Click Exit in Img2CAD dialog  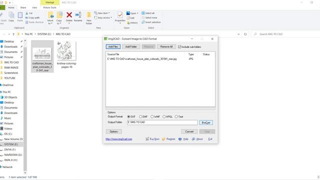pyautogui.click(x=210, y=139)
